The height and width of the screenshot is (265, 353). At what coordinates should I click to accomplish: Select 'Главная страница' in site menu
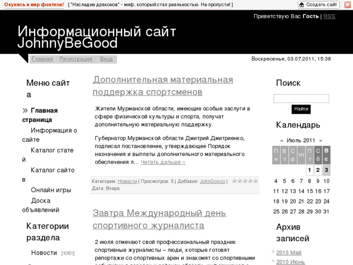(40, 115)
